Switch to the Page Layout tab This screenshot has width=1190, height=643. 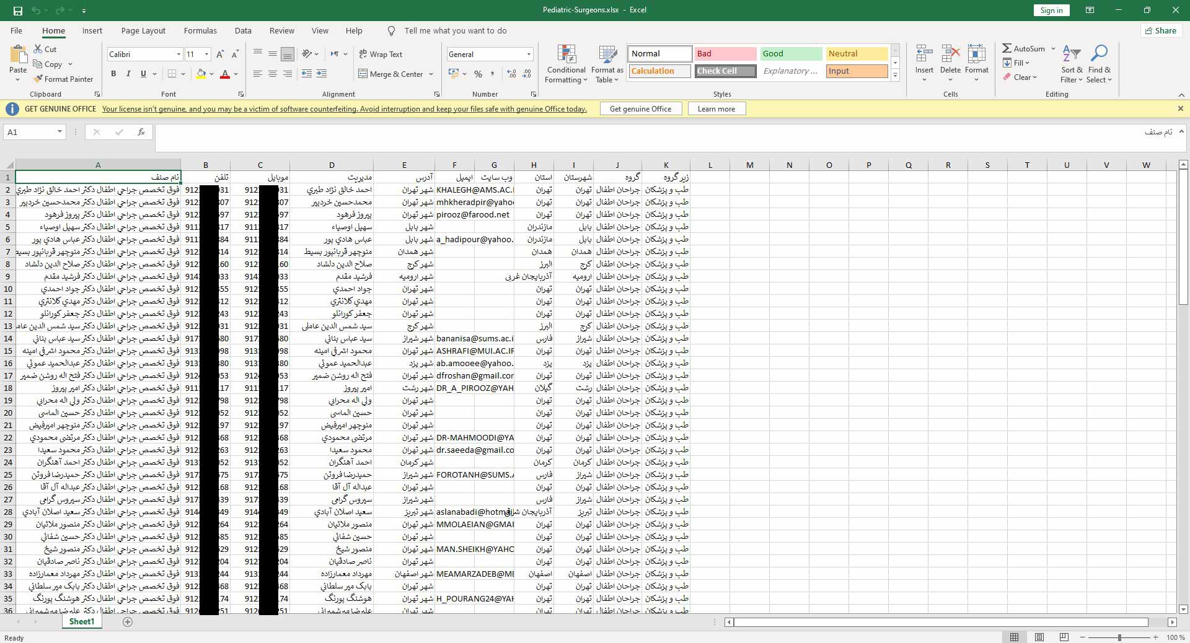point(143,31)
